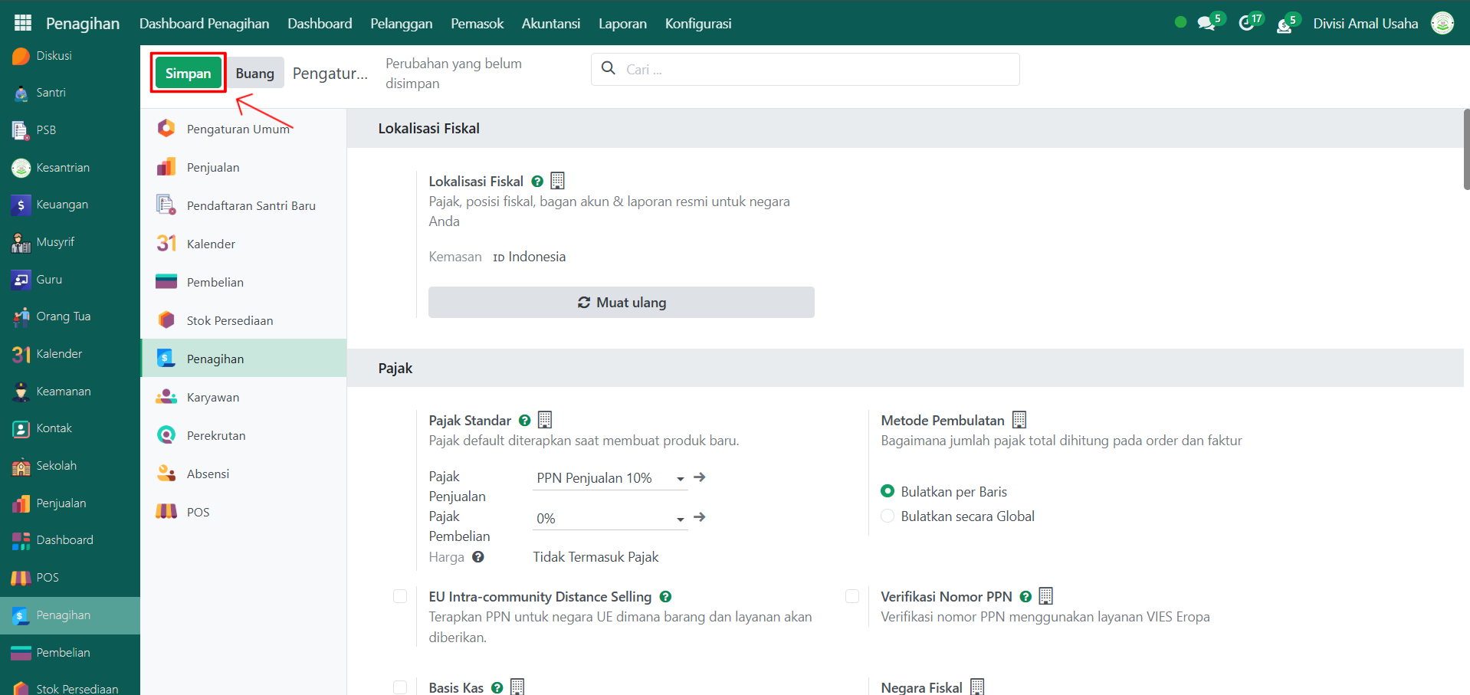The height and width of the screenshot is (695, 1470).
Task: Click the Discuss app icon in sidebar
Action: tap(21, 56)
